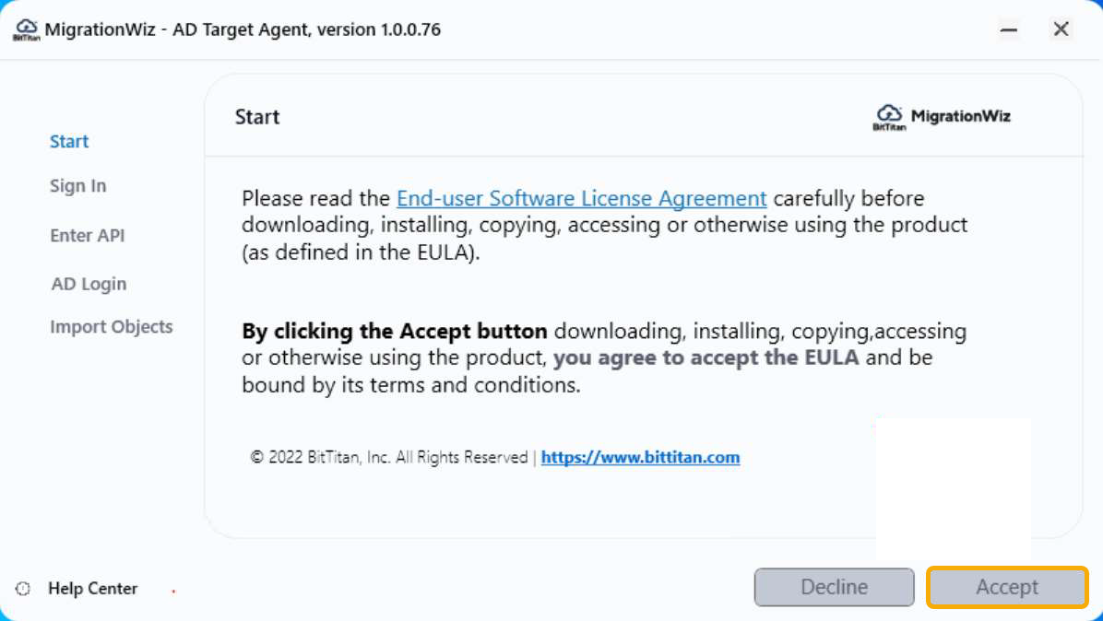Accept the EULA terms

1007,587
